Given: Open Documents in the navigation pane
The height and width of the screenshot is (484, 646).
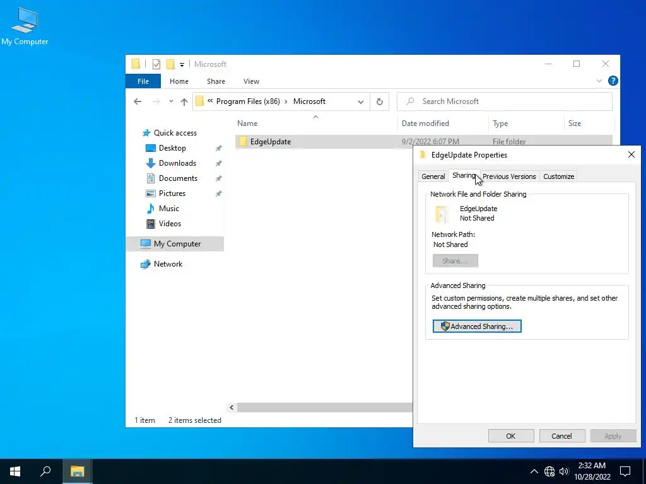Looking at the screenshot, I should [178, 178].
